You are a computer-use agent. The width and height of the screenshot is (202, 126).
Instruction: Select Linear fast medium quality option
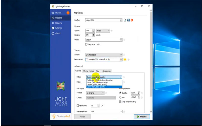[104, 82]
